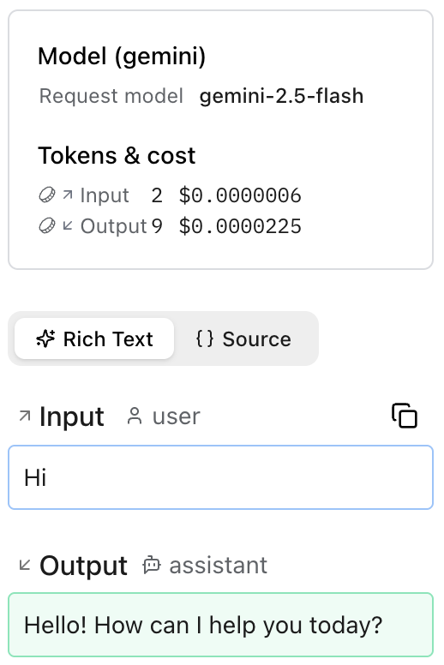This screenshot has width=444, height=665.
Task: Click the input tokens coin icon
Action: [x=46, y=195]
